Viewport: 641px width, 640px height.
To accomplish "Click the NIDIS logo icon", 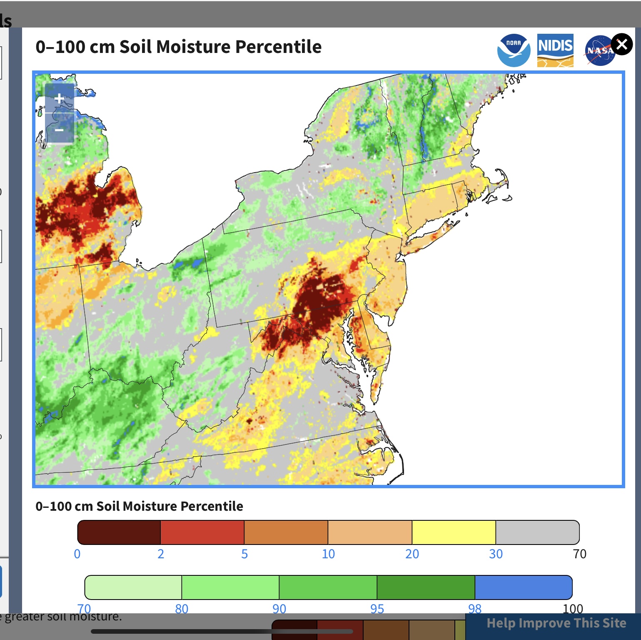I will (x=555, y=50).
